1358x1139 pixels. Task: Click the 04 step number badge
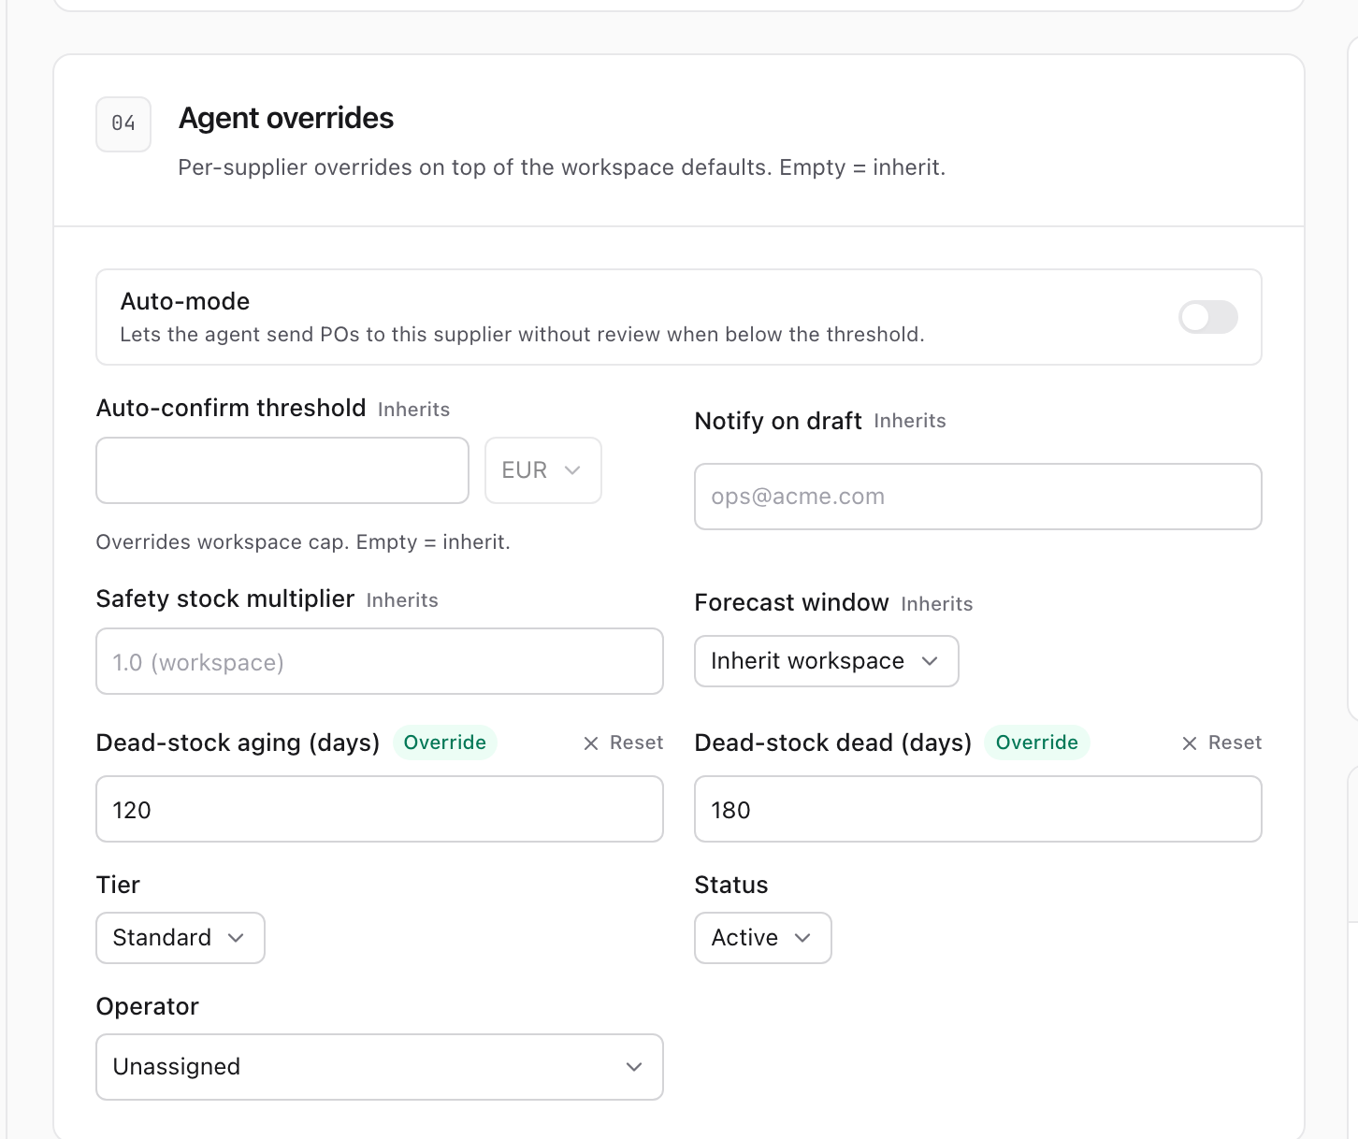pos(123,123)
